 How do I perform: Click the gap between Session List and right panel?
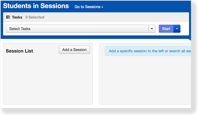[96, 74]
